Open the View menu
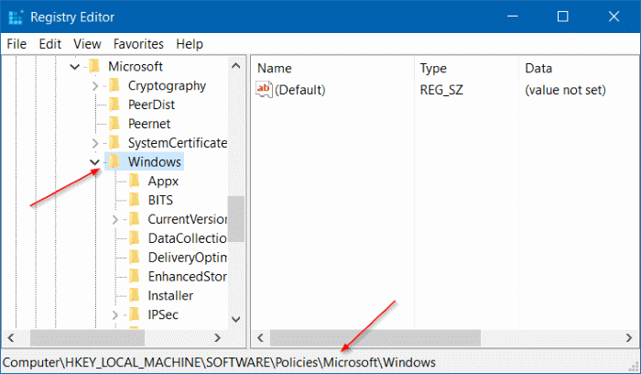The width and height of the screenshot is (641, 374). click(x=87, y=44)
